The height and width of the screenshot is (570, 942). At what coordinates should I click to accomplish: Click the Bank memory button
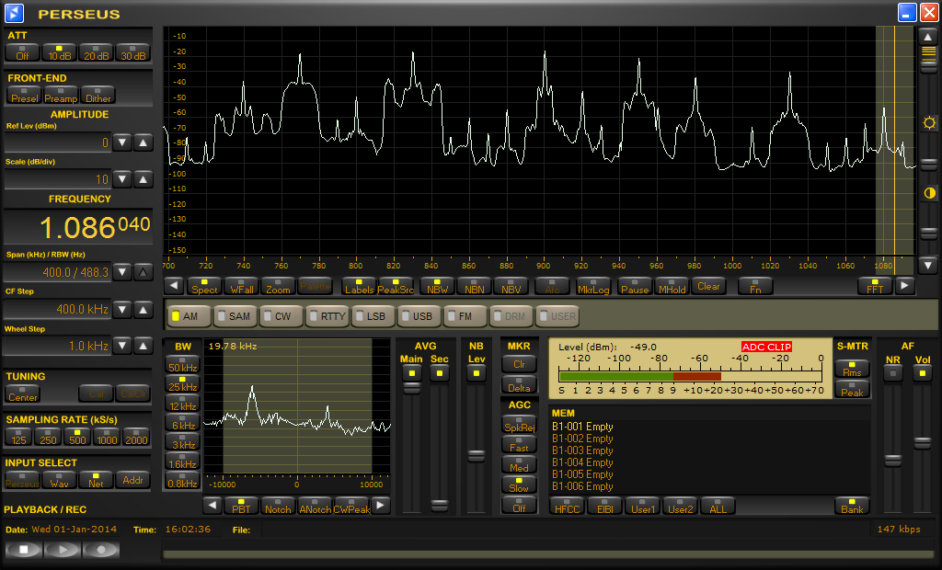click(x=852, y=506)
